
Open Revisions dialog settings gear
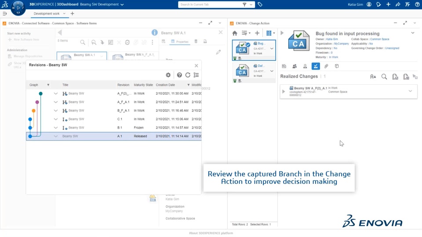pyautogui.click(x=168, y=75)
